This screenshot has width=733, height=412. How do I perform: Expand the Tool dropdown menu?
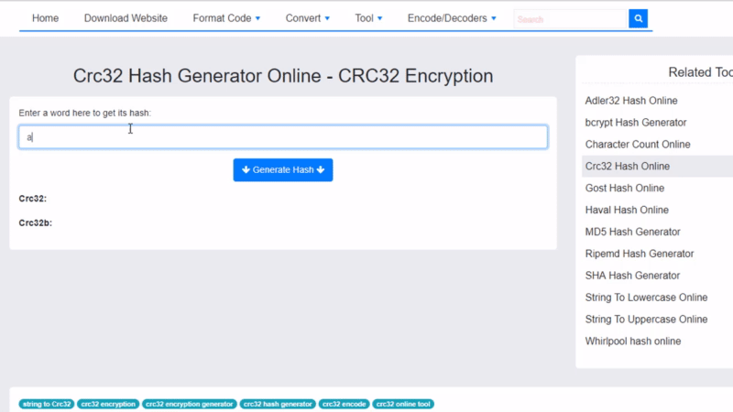(368, 18)
